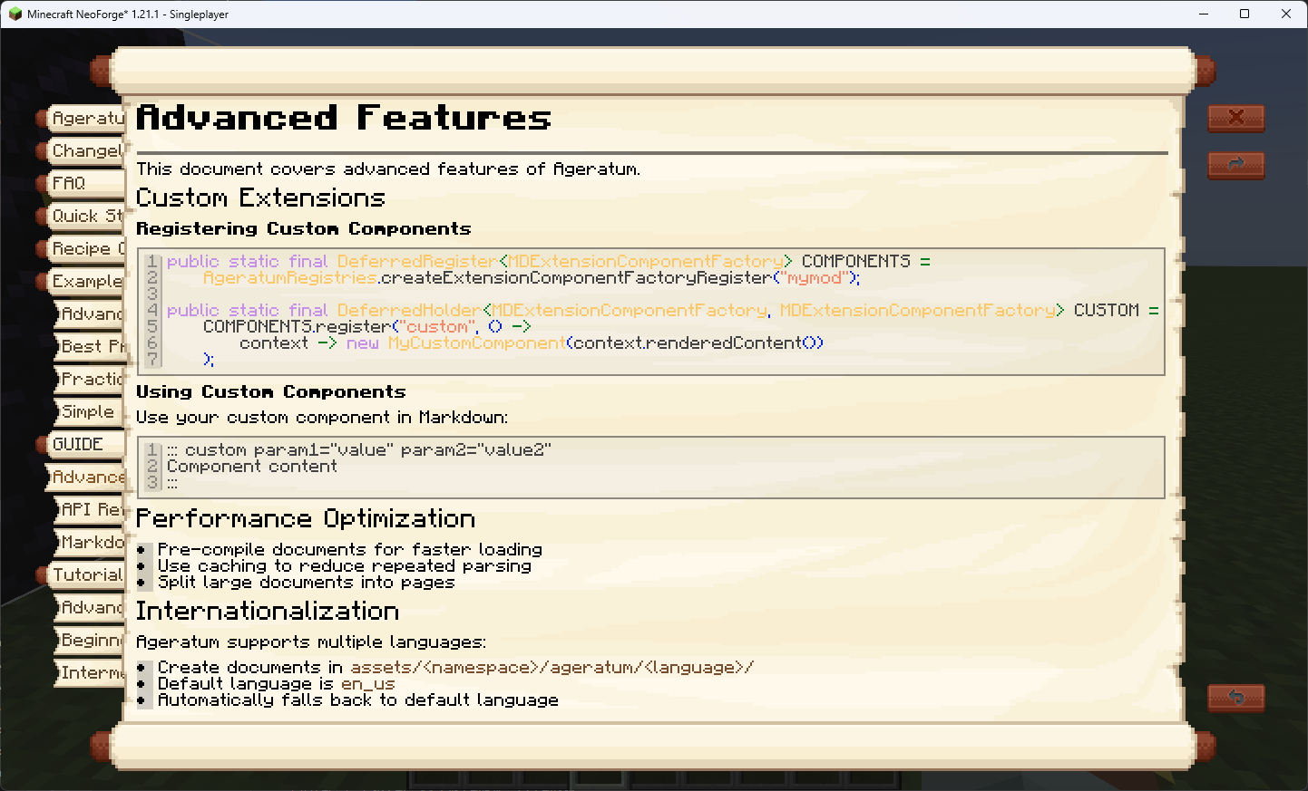Select the highlighted Advanced entry under GUIDE

(85, 477)
